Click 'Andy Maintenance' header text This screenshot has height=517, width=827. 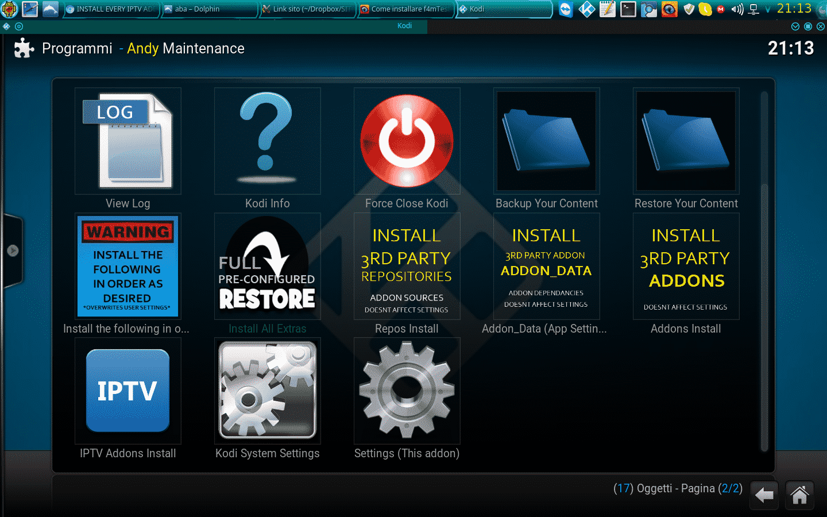186,48
